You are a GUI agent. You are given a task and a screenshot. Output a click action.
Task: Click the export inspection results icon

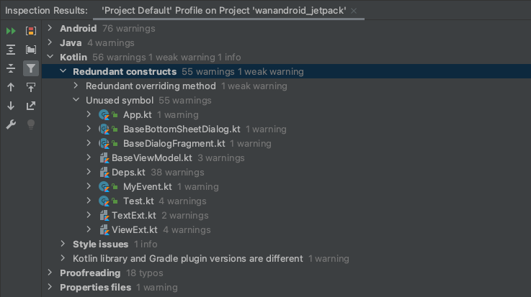pos(31,106)
